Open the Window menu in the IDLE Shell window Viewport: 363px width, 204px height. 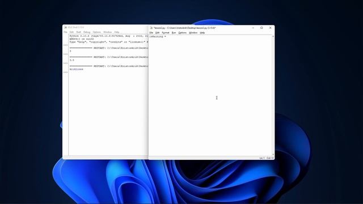107,32
